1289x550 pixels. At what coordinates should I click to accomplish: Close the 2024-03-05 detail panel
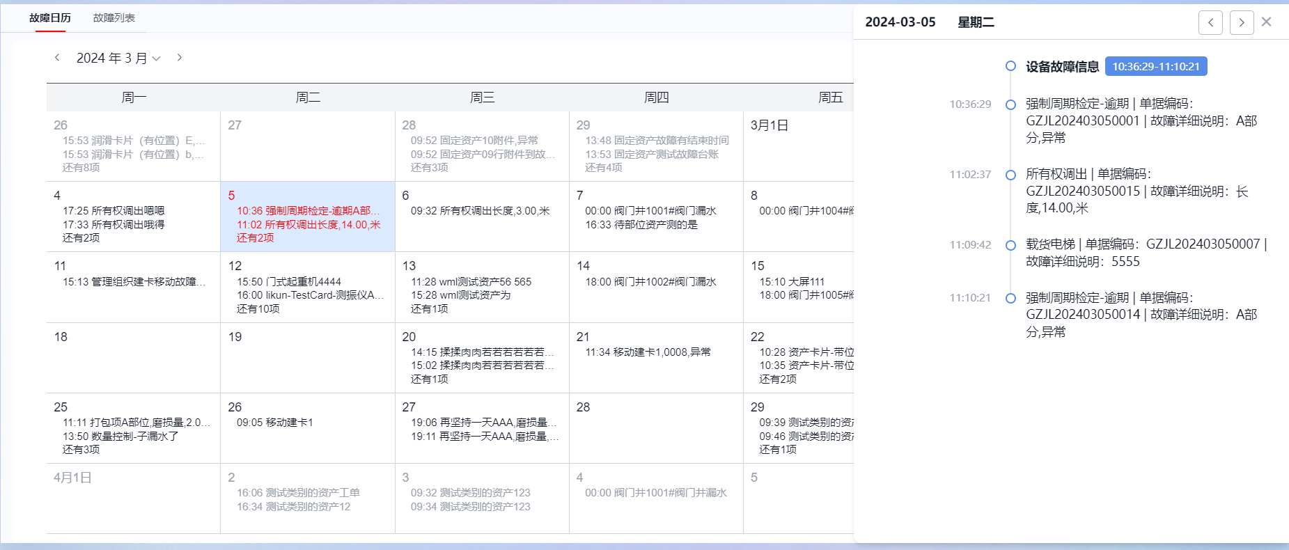(1267, 22)
